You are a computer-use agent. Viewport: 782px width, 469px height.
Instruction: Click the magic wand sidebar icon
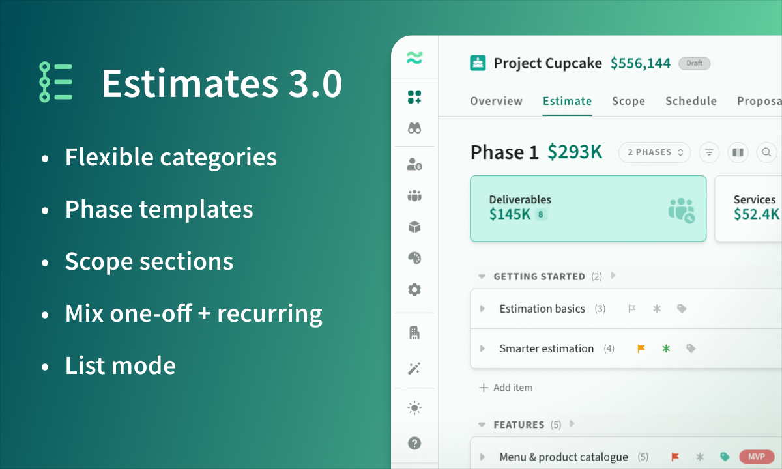pyautogui.click(x=414, y=368)
